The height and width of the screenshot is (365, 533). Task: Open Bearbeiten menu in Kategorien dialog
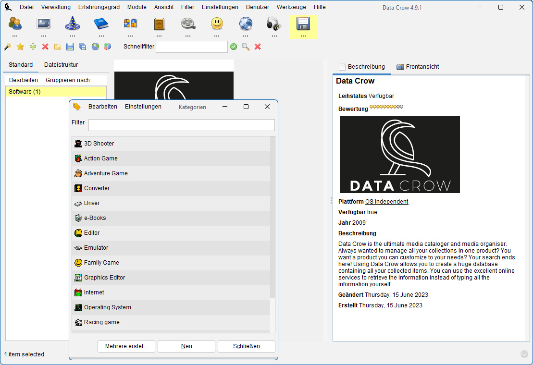coord(103,107)
